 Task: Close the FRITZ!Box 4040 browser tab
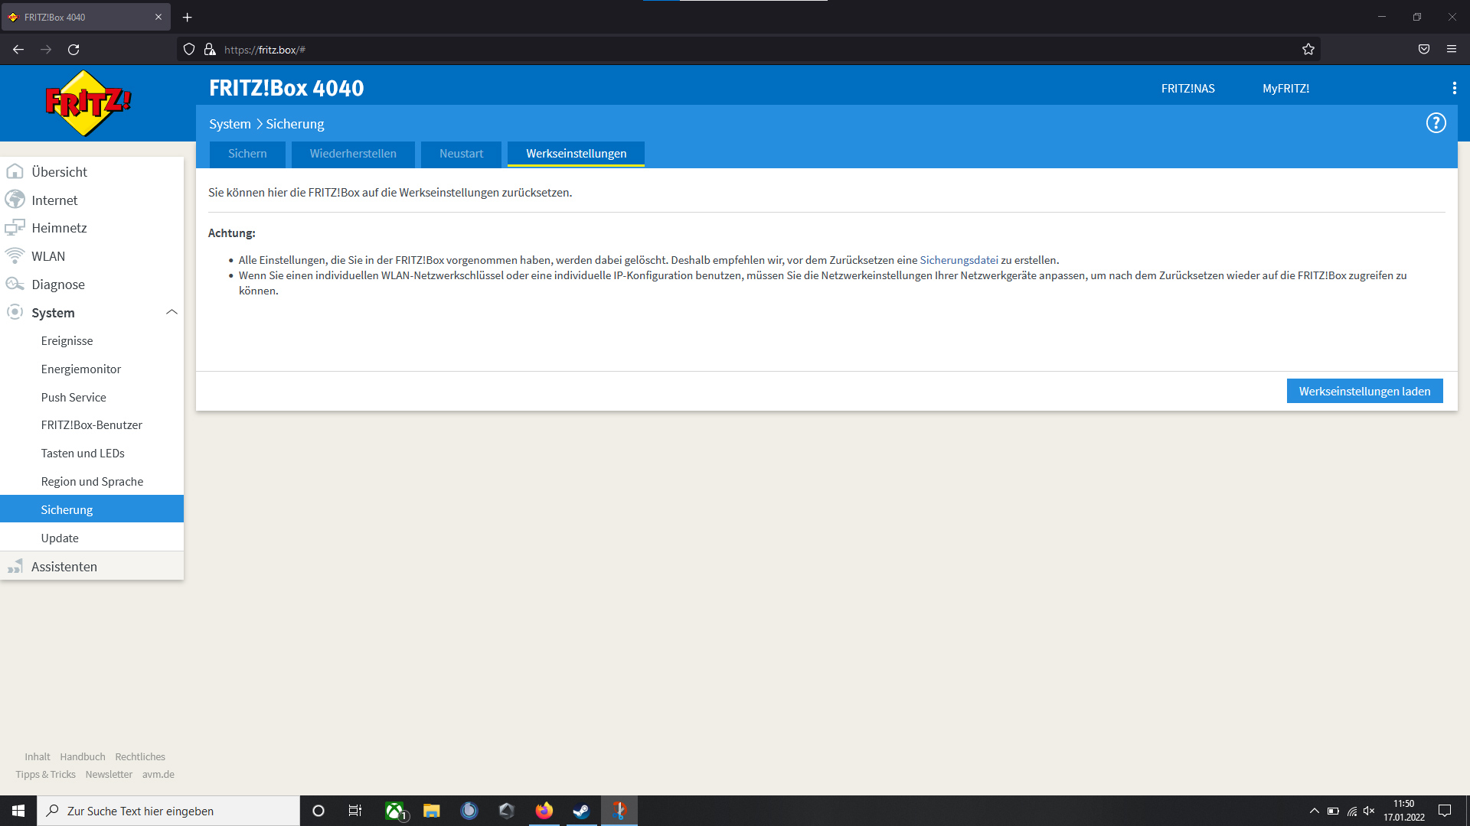pos(158,17)
